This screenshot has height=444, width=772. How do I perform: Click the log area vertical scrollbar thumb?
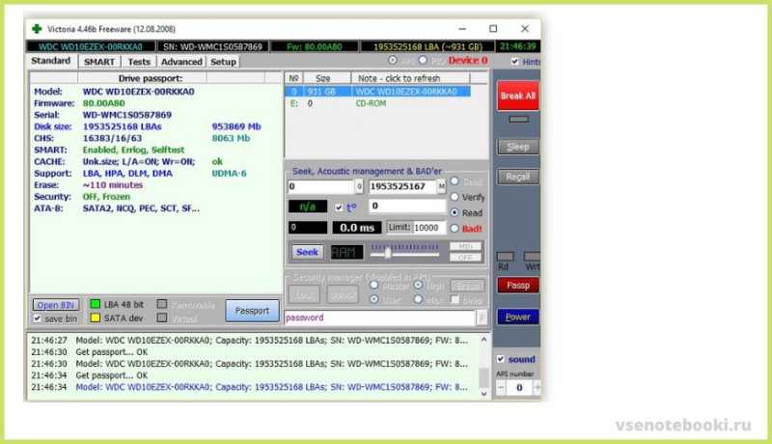[483, 378]
